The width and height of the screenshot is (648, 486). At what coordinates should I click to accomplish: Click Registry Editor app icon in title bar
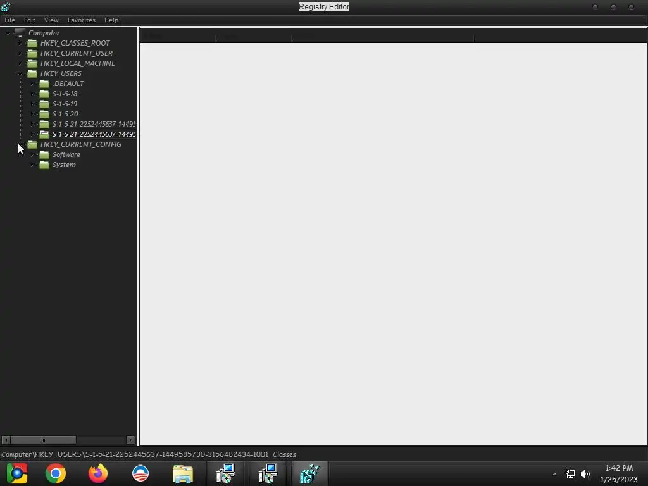point(6,6)
